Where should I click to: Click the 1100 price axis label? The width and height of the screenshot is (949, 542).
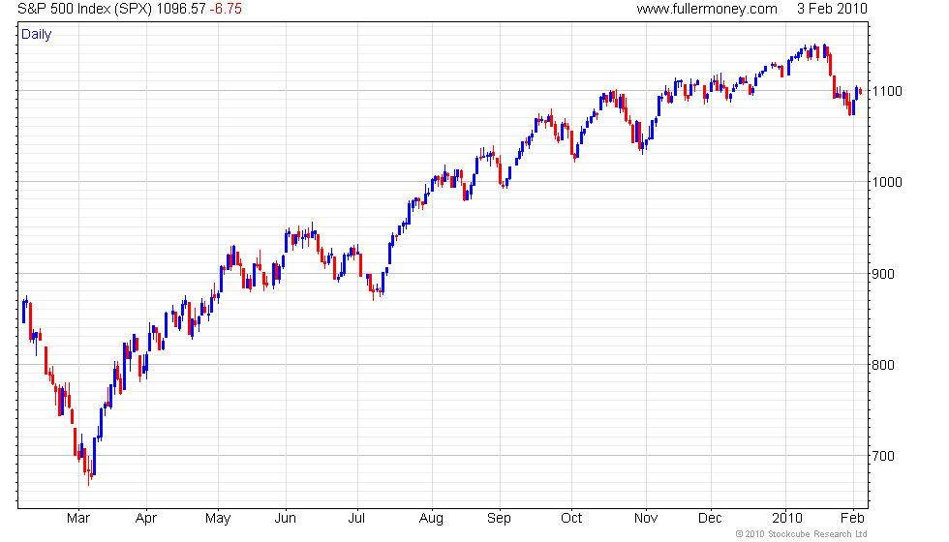[887, 91]
